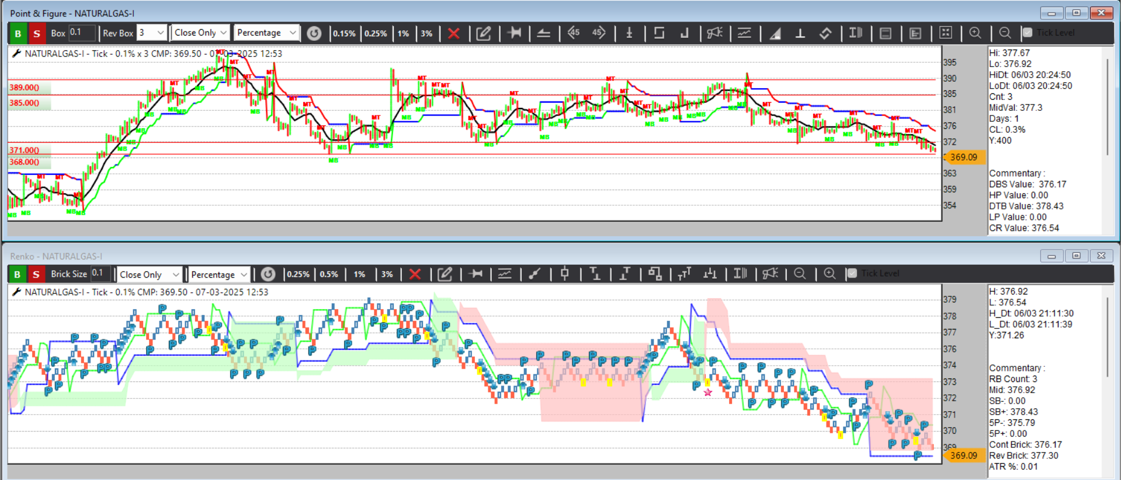Click zoom out magnifier in Point & Figure
The height and width of the screenshot is (480, 1121).
(x=1005, y=33)
